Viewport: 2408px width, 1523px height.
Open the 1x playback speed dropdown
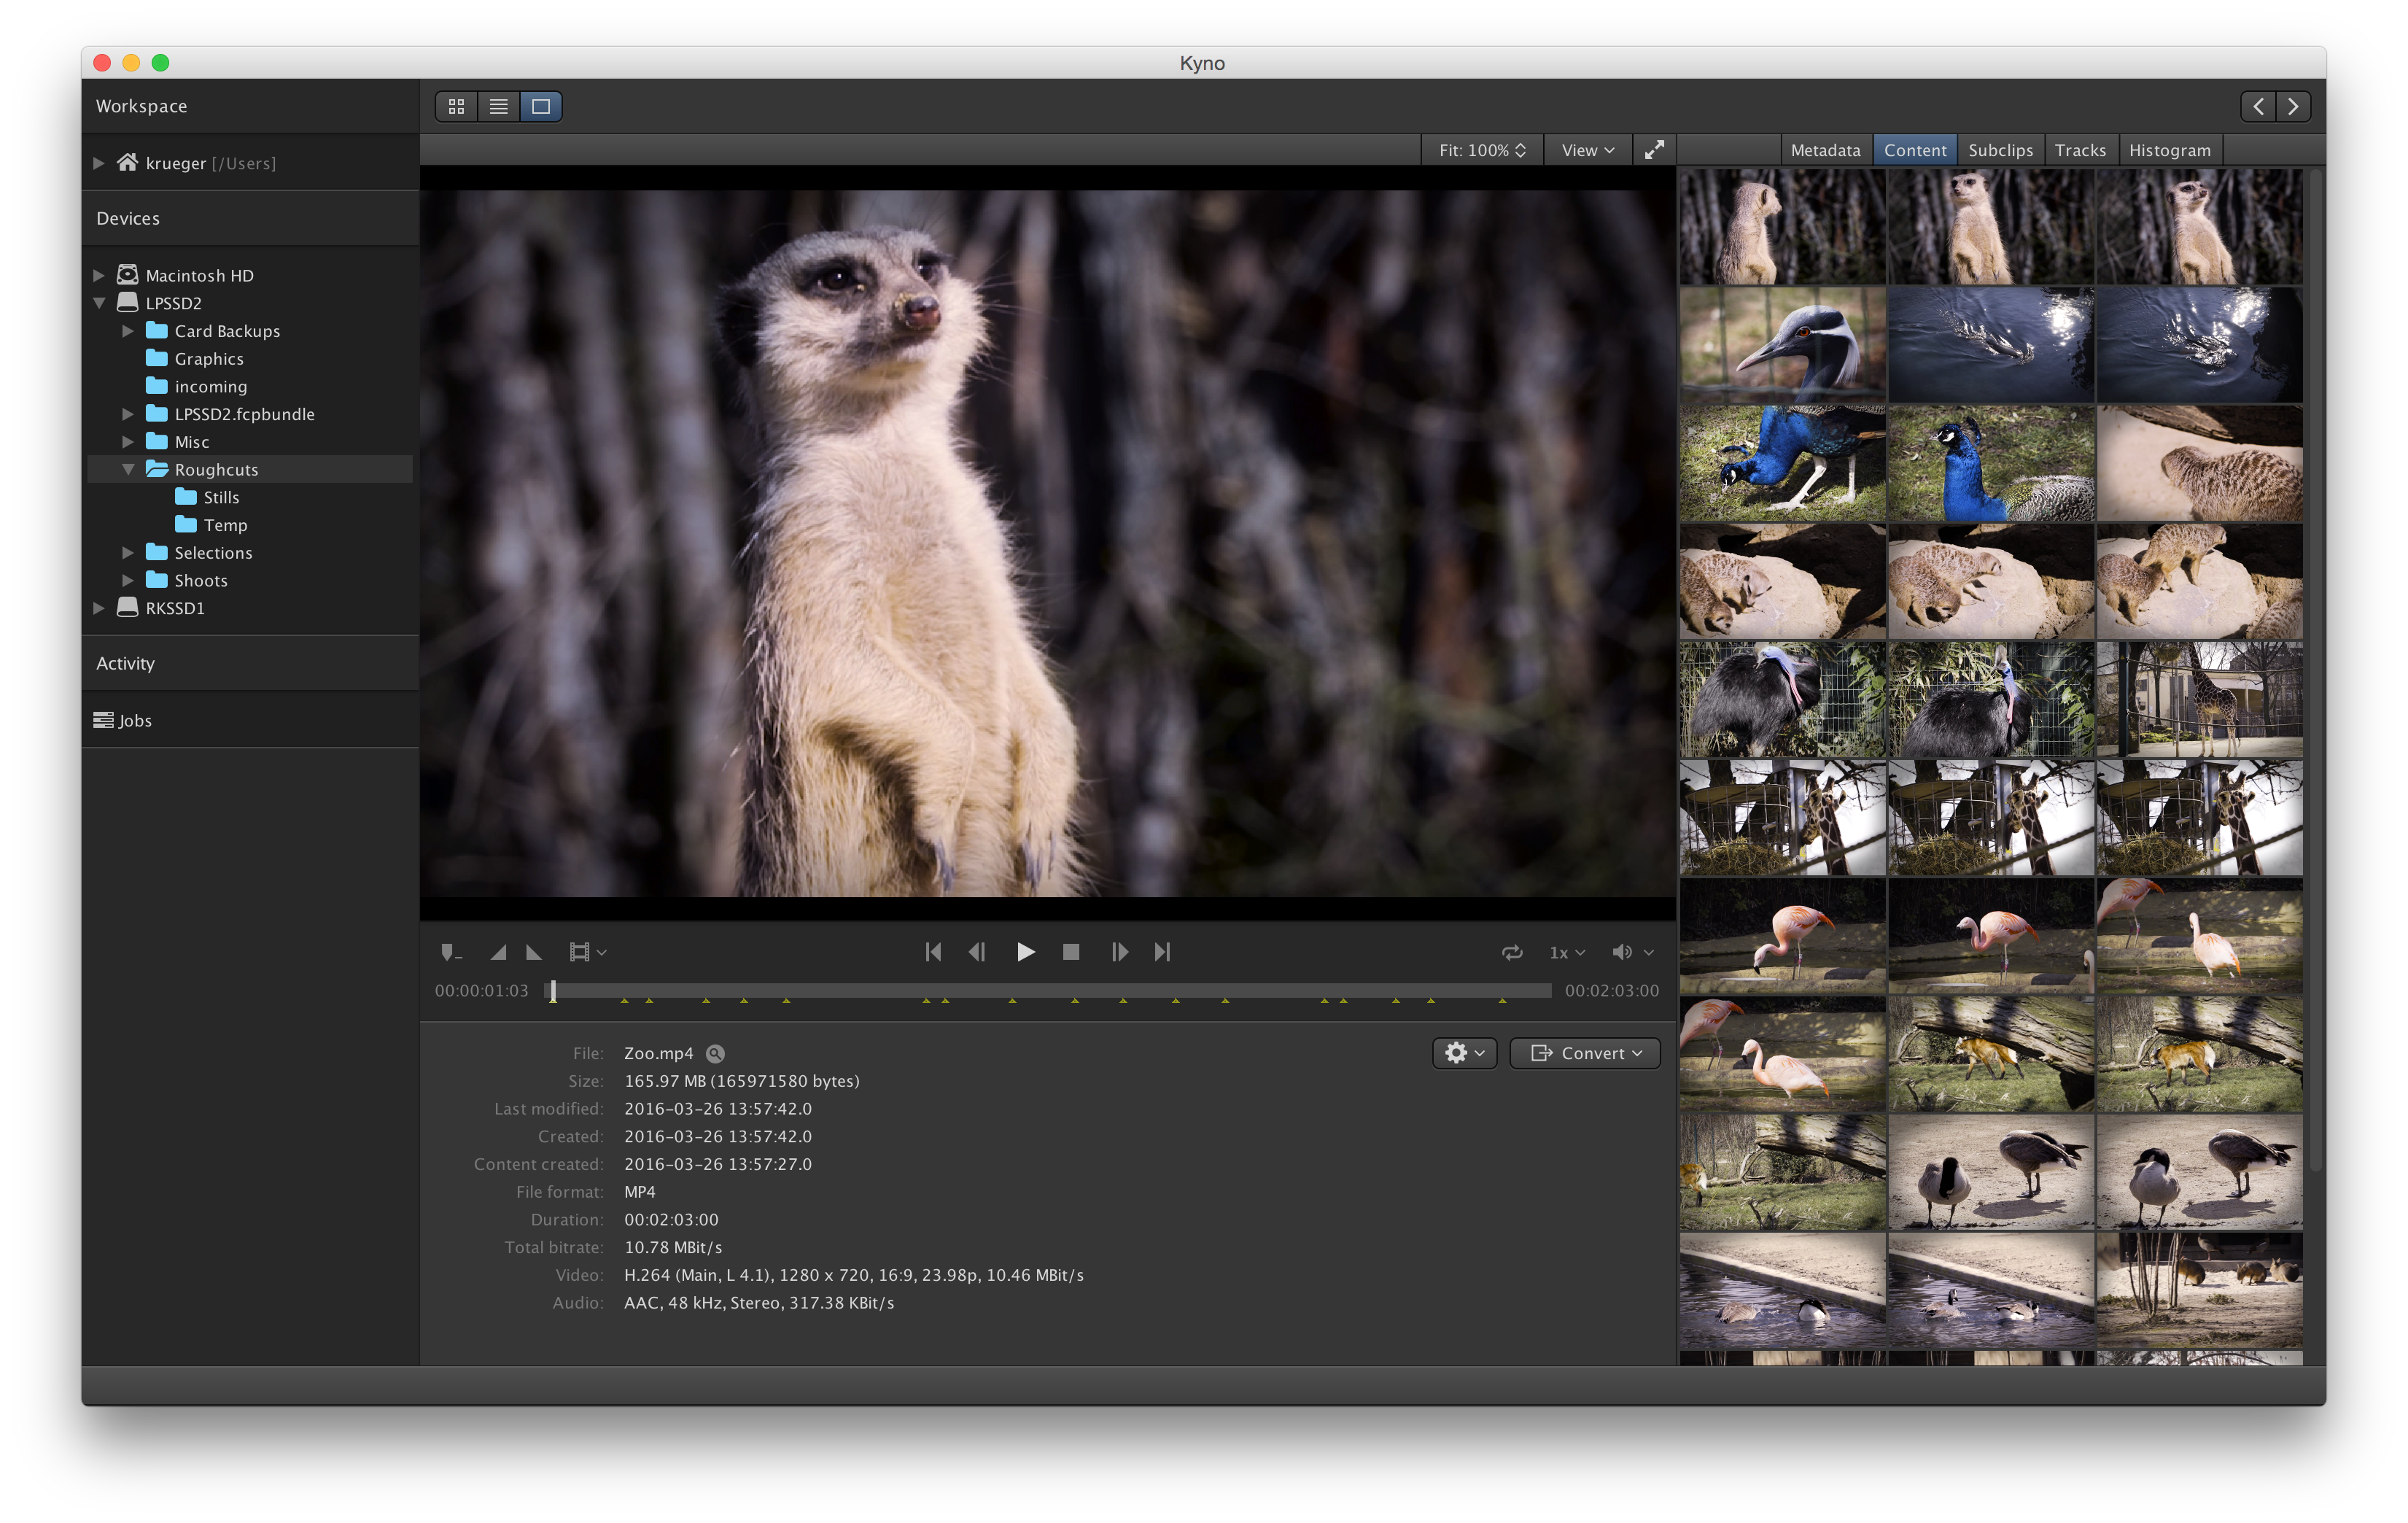pos(1567,952)
